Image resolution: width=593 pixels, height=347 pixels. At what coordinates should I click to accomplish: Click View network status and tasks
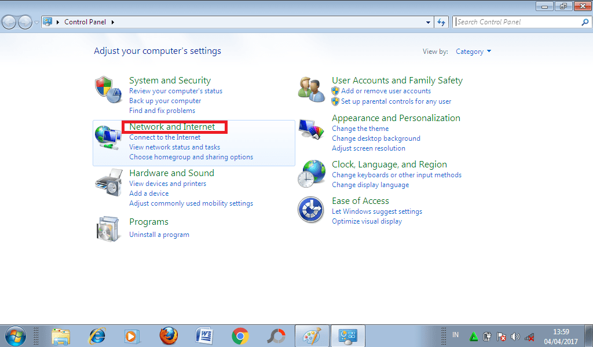[174, 147]
